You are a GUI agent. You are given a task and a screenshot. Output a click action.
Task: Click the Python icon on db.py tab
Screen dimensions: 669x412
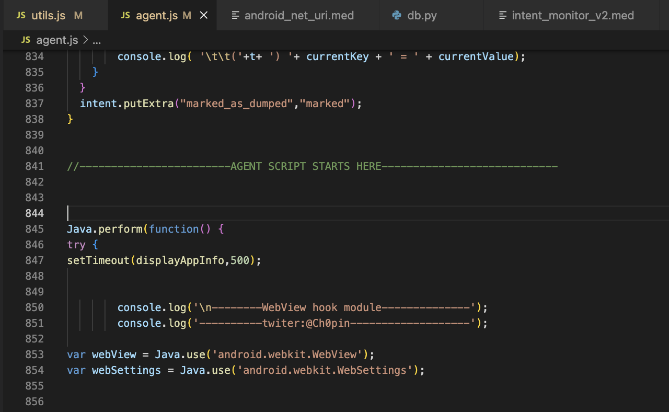pyautogui.click(x=397, y=15)
